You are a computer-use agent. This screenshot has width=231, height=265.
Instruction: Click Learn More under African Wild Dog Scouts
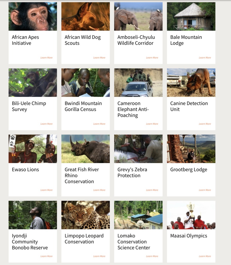99,58
